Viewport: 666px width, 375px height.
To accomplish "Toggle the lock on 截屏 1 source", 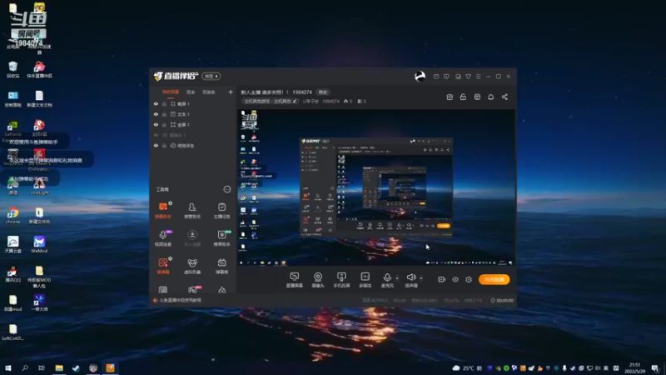I will point(164,103).
